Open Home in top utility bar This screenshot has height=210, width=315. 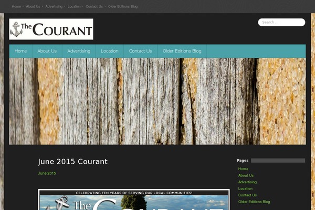coord(16,6)
